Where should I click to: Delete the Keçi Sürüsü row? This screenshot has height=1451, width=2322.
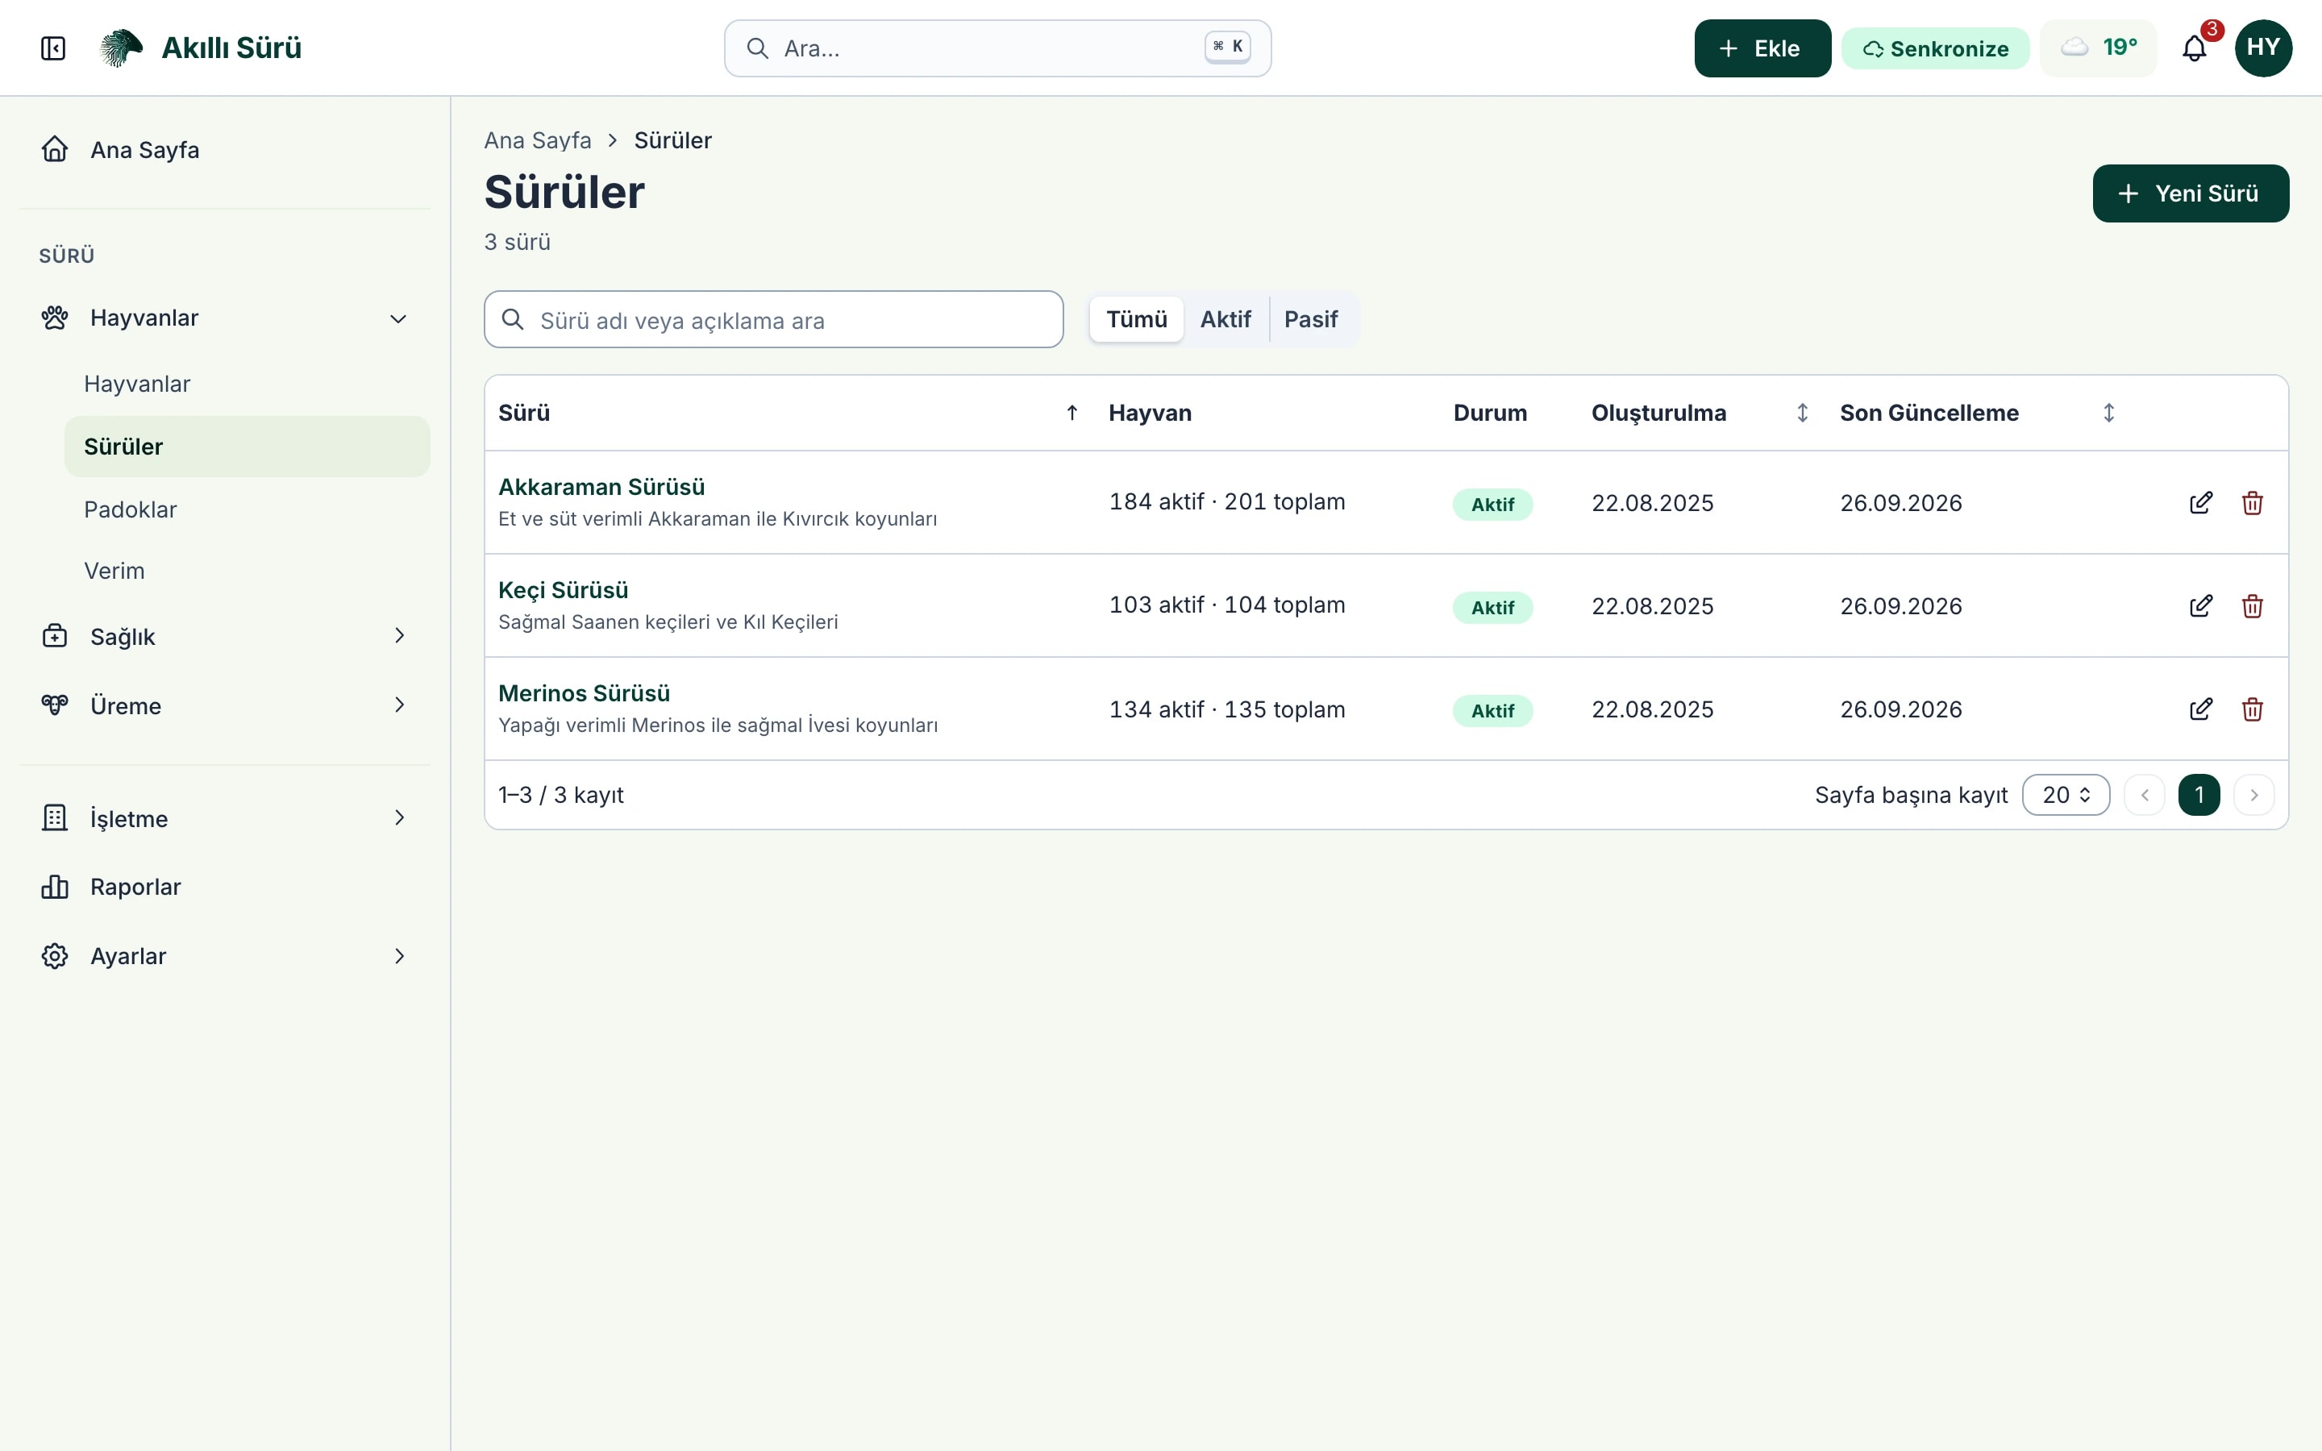coord(2252,606)
